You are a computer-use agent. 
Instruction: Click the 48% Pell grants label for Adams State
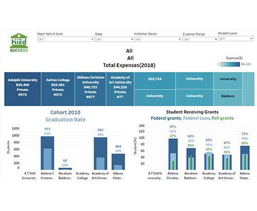245,143
